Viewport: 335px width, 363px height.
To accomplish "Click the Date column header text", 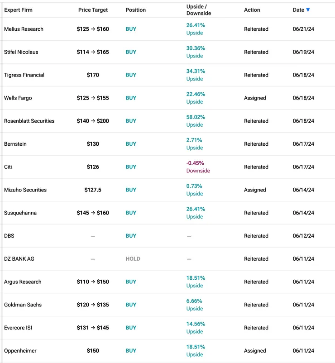I will click(x=298, y=10).
